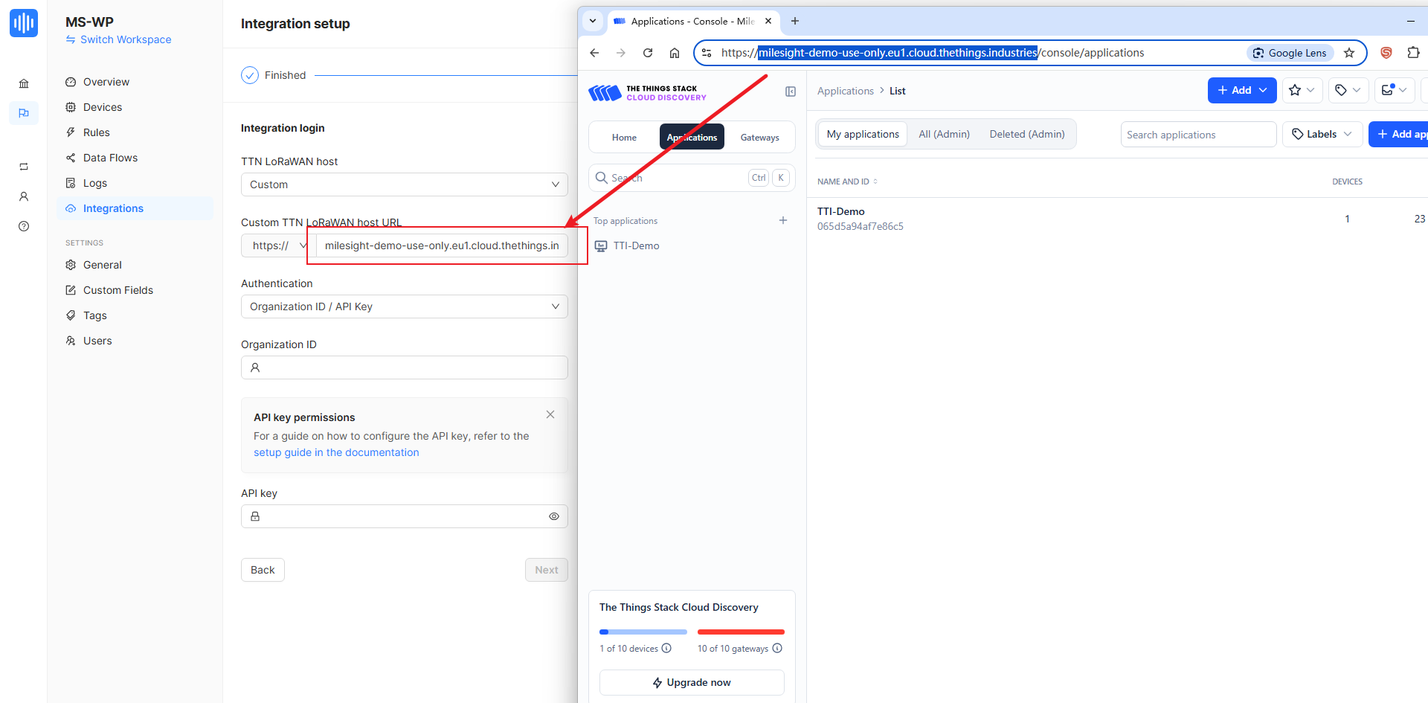Viewport: 1428px width, 703px height.
Task: Click the red shield extension icon
Action: (x=1386, y=53)
